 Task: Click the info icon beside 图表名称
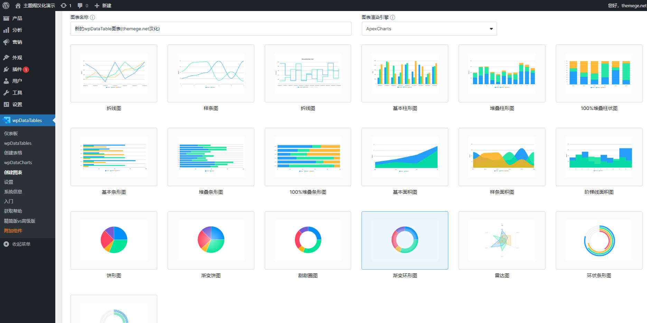[x=92, y=17]
